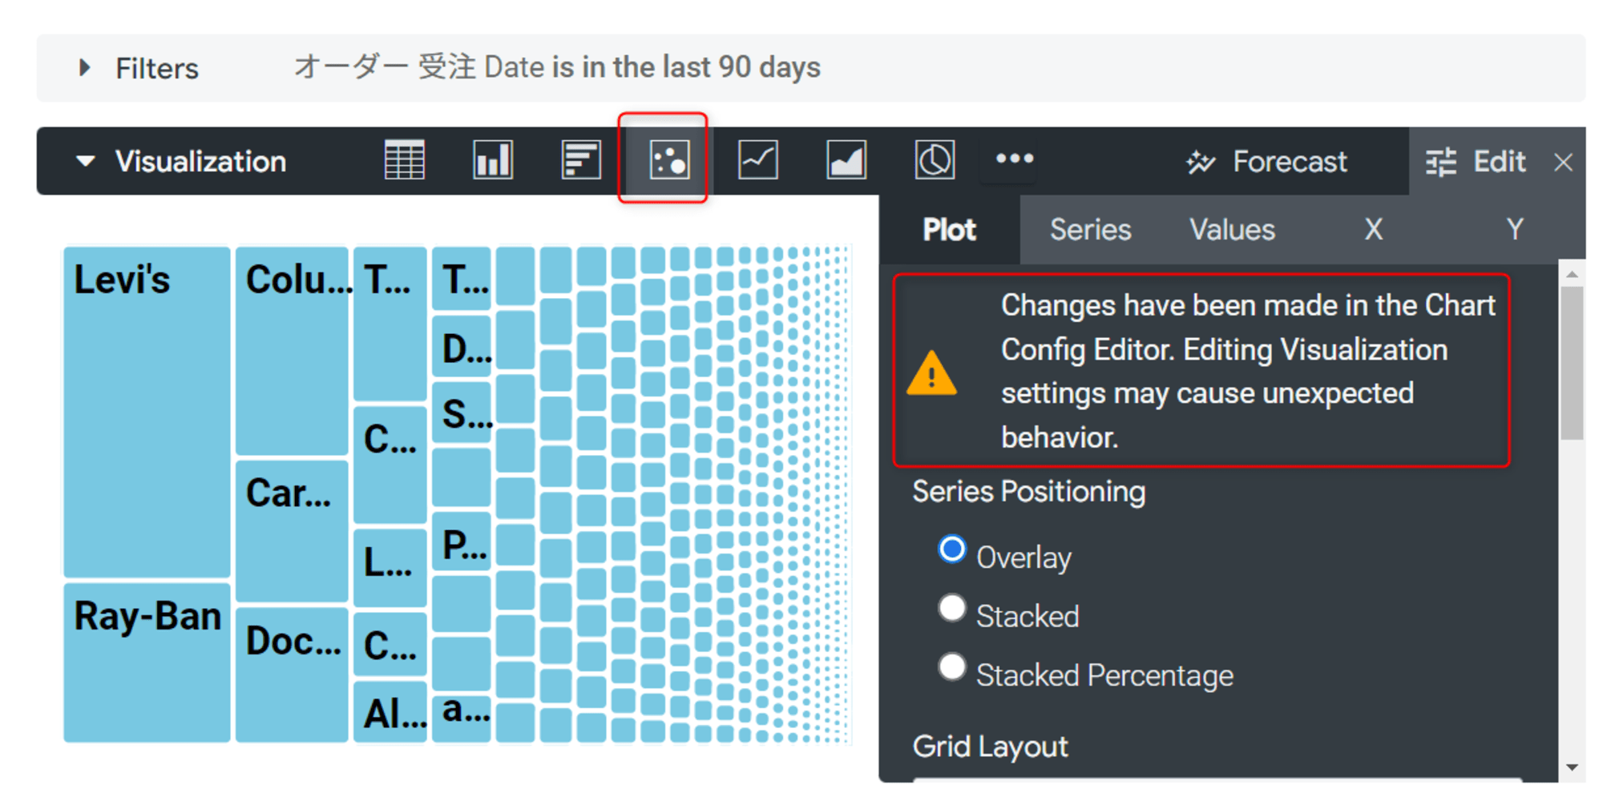Viewport: 1603px width, 797px height.
Task: Open more visualization types menu
Action: (x=1014, y=159)
